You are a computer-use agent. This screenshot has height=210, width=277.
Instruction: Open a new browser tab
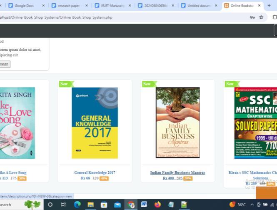pyautogui.click(x=269, y=6)
